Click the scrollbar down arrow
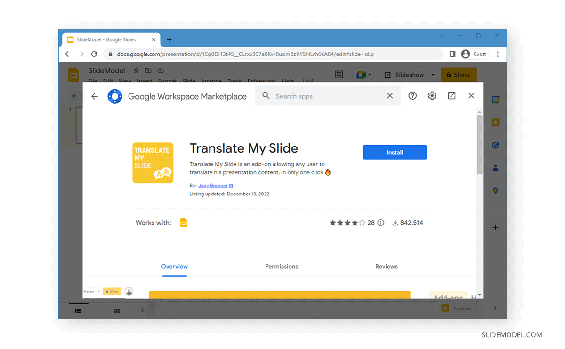Viewport: 565px width, 349px height. pyautogui.click(x=480, y=295)
